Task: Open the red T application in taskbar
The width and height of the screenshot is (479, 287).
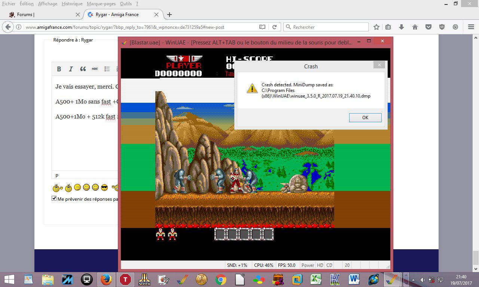Action: (125, 280)
